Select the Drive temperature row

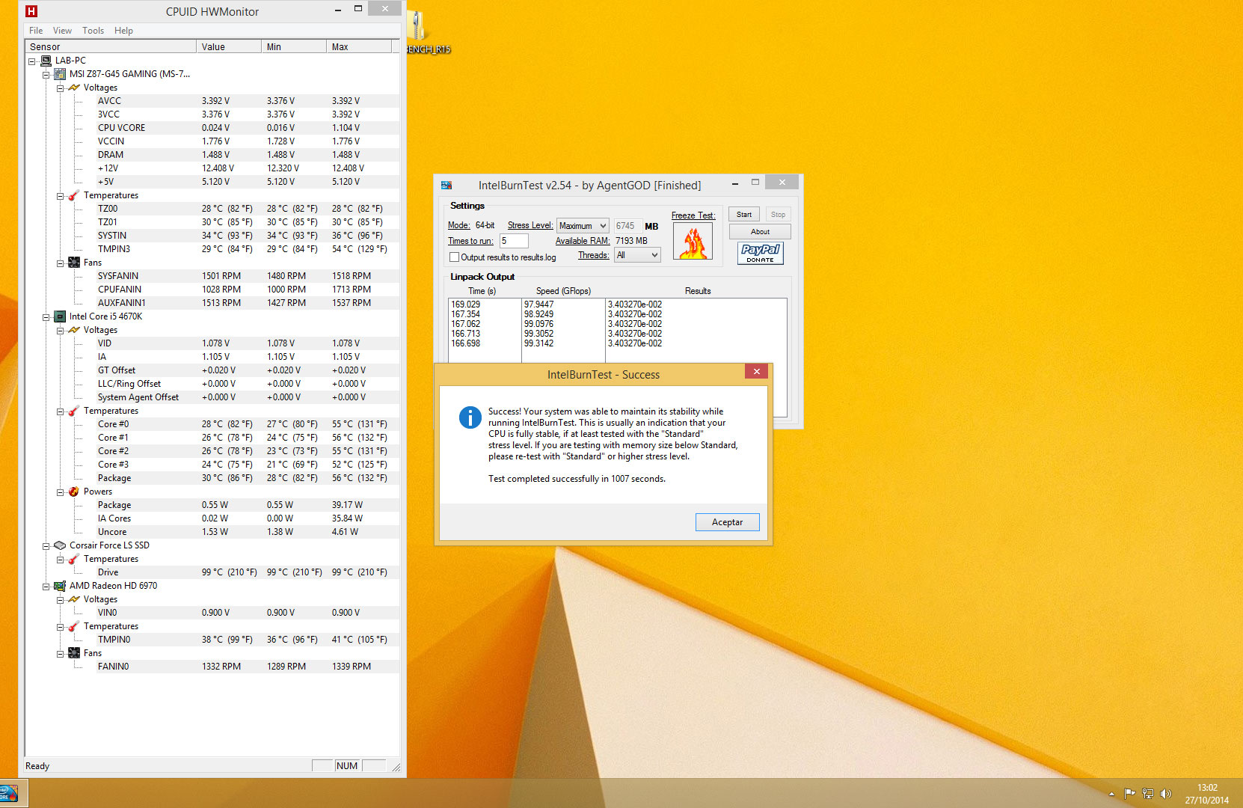(248, 572)
